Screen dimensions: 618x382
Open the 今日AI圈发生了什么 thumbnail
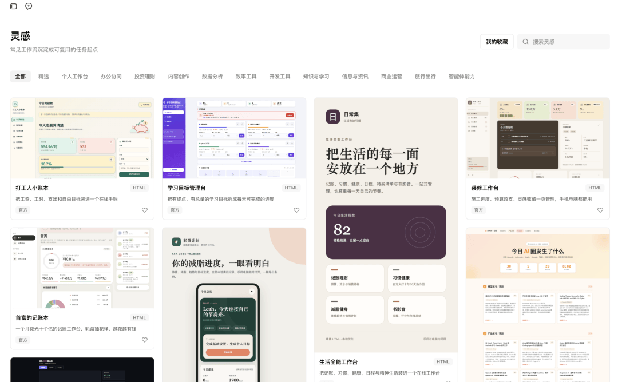tap(537, 305)
